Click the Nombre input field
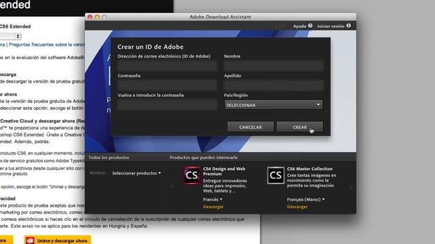This screenshot has height=244, width=435. [274, 66]
